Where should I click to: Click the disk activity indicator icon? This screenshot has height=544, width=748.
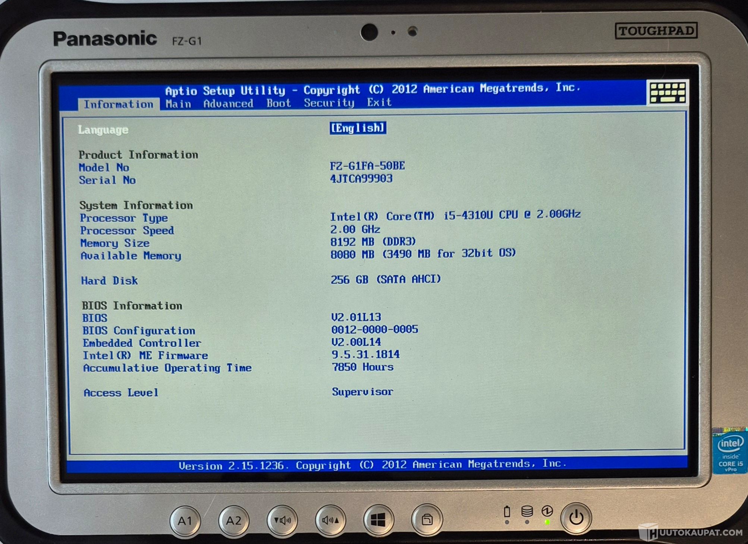(x=527, y=511)
